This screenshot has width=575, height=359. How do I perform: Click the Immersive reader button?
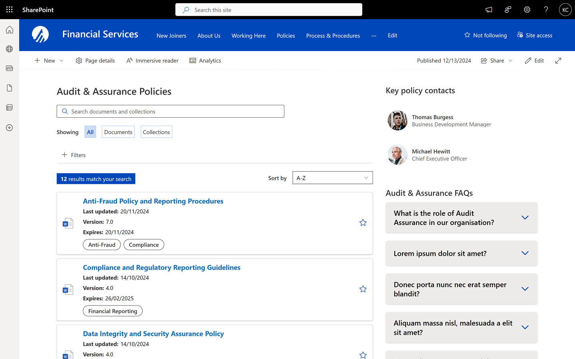pos(152,61)
